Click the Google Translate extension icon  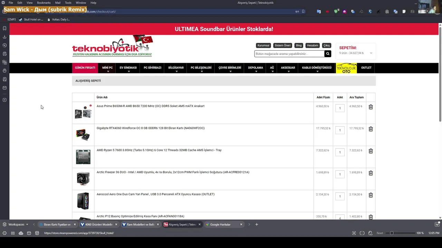319,11
